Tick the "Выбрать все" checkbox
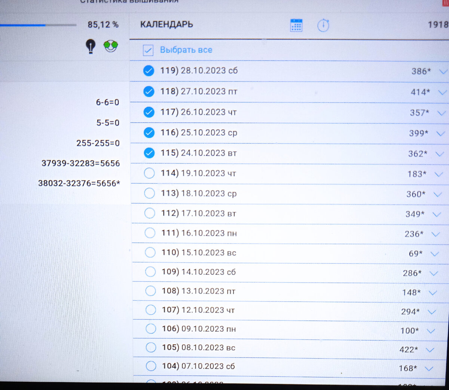Screen dimensions: 449x390 point(148,50)
